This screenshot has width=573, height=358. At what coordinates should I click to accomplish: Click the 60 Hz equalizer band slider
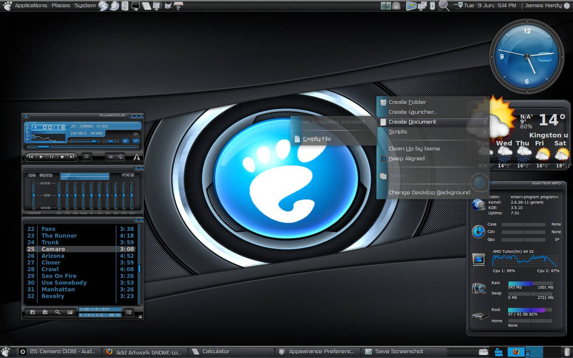tap(59, 195)
